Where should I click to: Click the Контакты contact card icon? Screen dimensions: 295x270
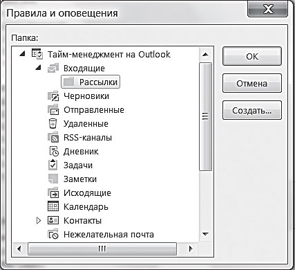53,220
